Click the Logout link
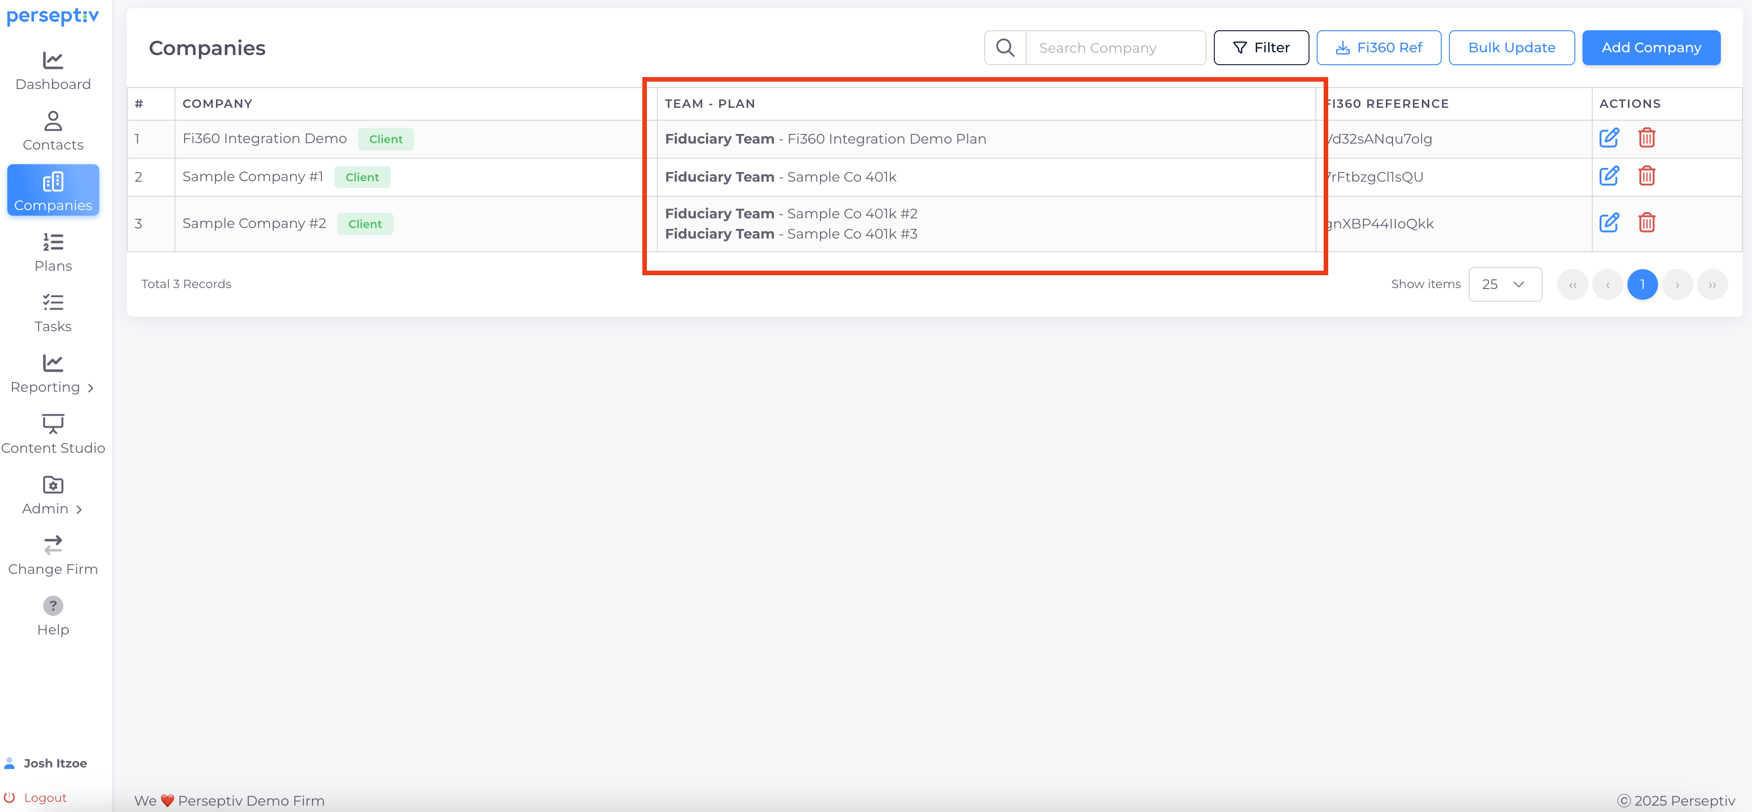 click(45, 798)
